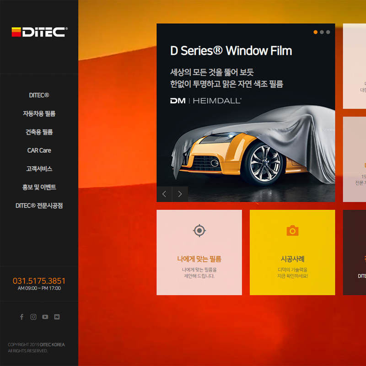Click the 'All RIGHTS RESERVED.' footer text
The image size is (366, 366).
point(28,351)
